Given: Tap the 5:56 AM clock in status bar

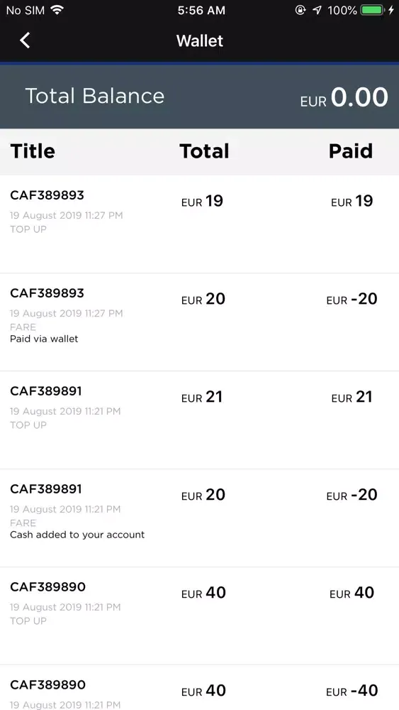Looking at the screenshot, I should 201,11.
